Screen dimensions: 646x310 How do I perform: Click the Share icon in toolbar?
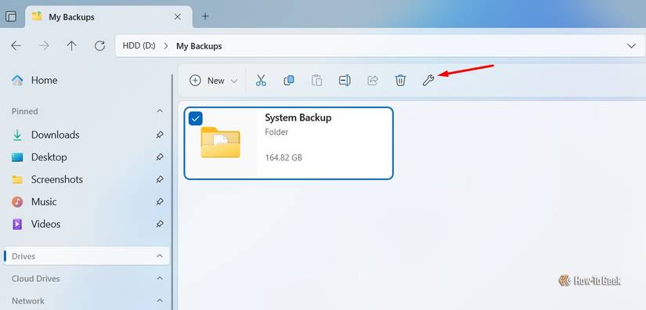click(373, 81)
